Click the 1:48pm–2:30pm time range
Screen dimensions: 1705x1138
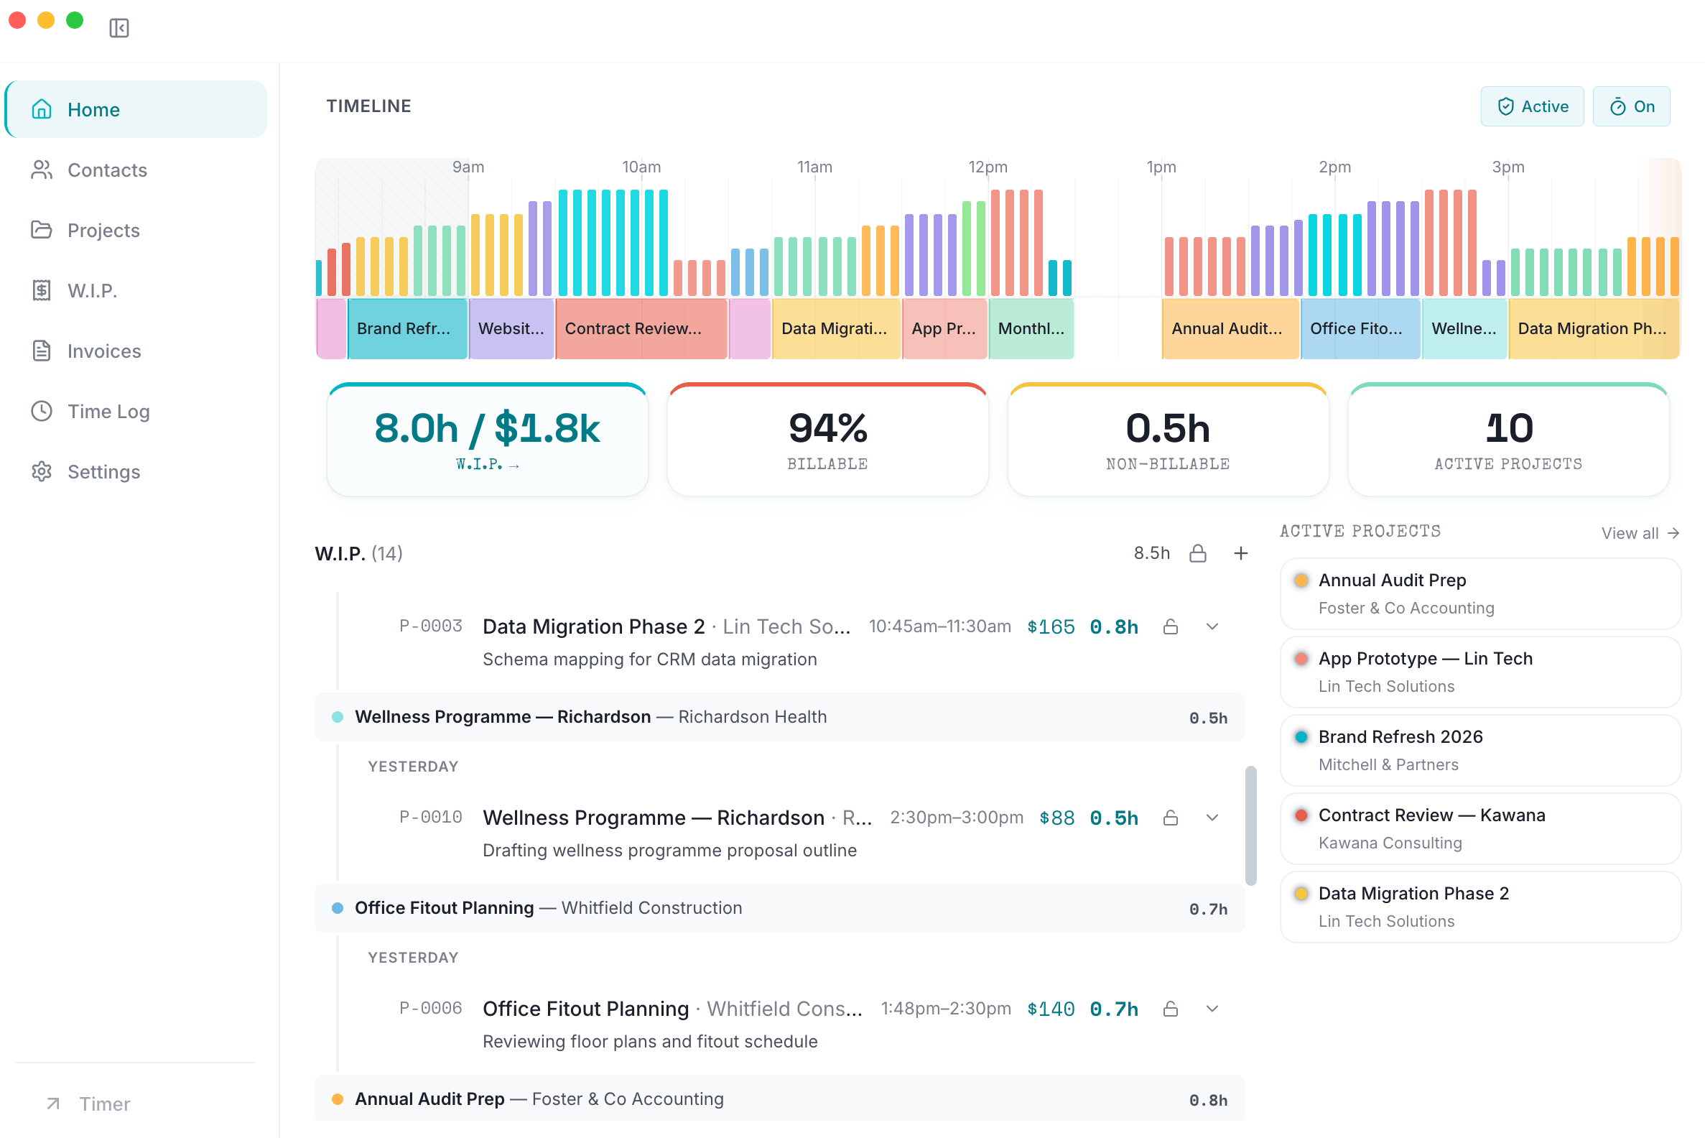pos(945,1009)
